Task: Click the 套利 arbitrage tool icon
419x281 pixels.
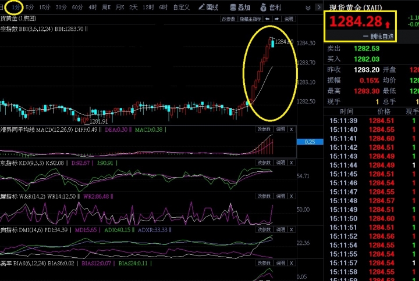Action: (271, 8)
